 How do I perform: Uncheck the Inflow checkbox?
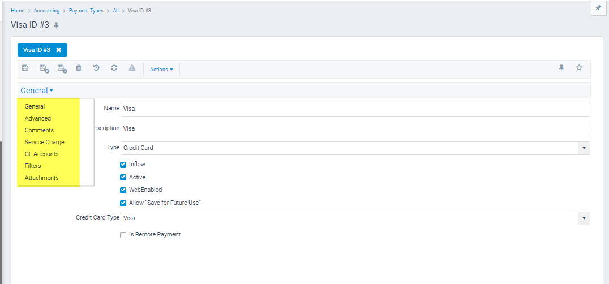point(123,165)
